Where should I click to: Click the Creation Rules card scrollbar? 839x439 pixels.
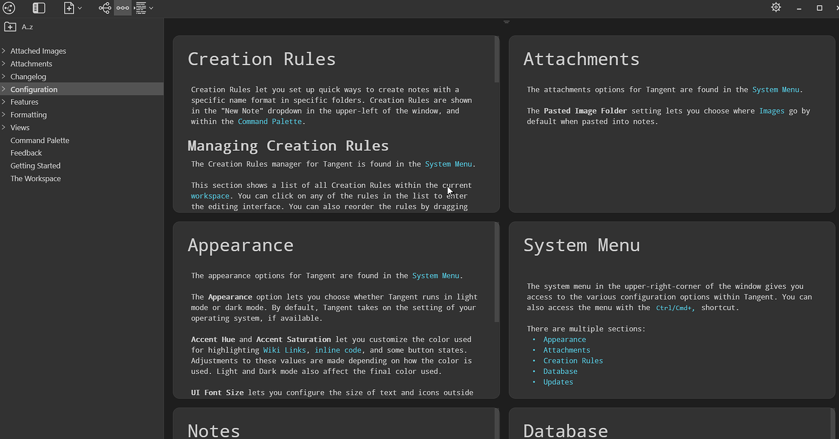click(x=497, y=59)
